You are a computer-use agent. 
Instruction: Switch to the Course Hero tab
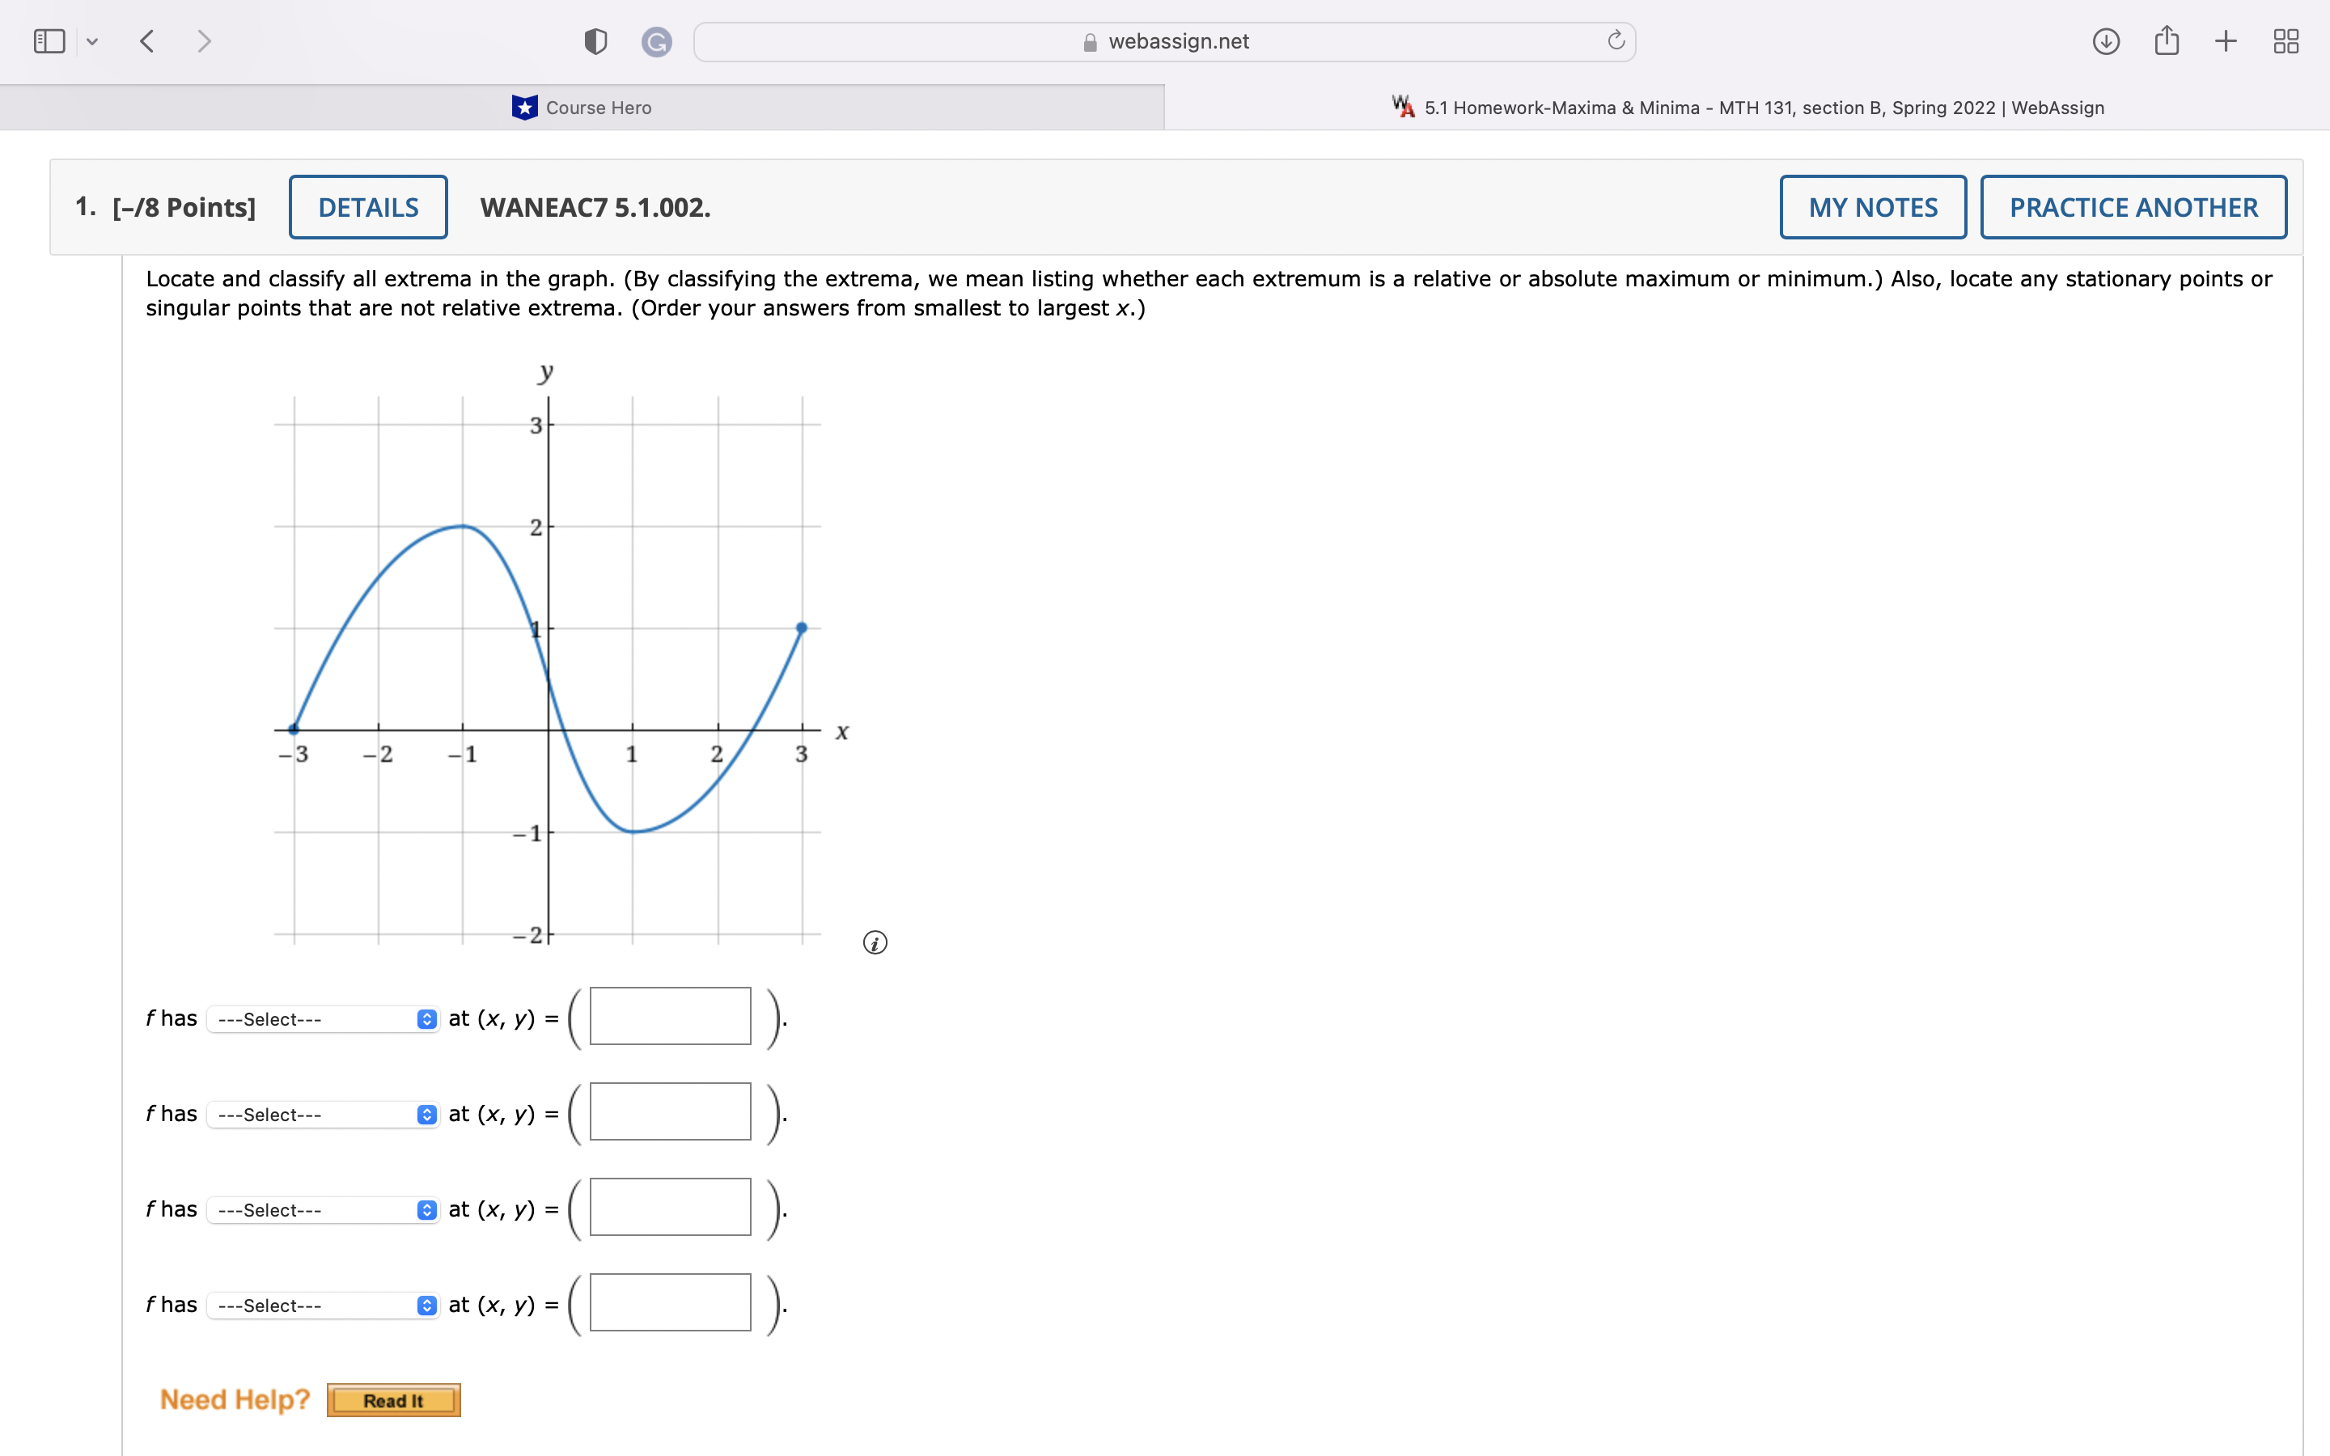[582, 107]
